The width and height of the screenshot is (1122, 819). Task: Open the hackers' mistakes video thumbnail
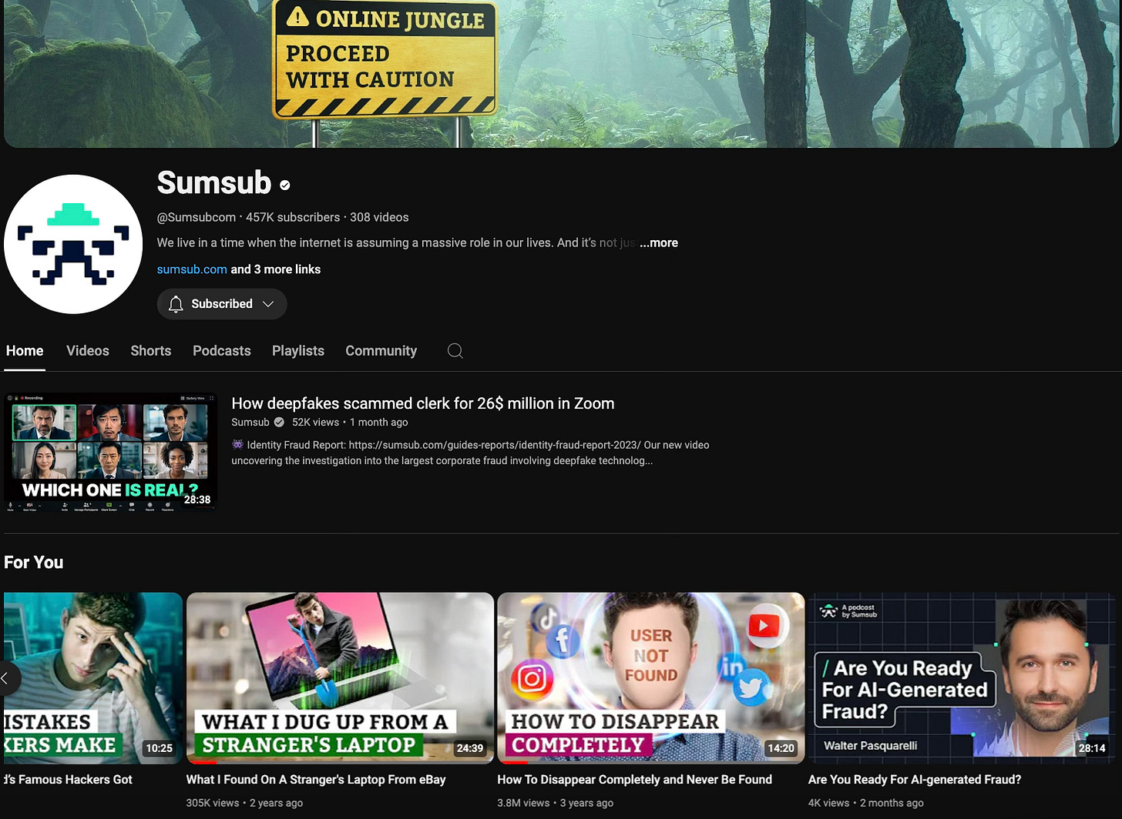(93, 678)
